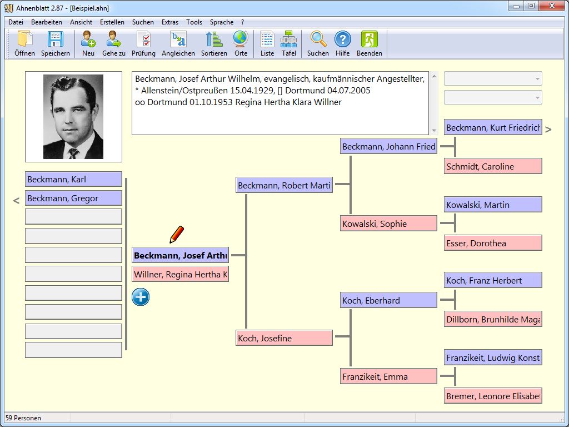Expand the first empty dropdown top right
This screenshot has height=427, width=569.
(x=537, y=79)
